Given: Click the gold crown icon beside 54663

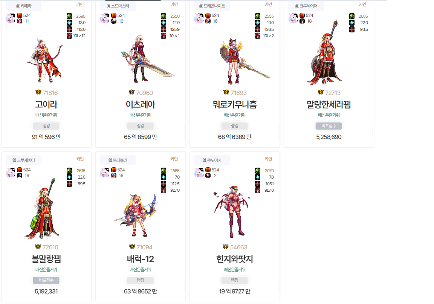Looking at the screenshot, I should point(226,247).
